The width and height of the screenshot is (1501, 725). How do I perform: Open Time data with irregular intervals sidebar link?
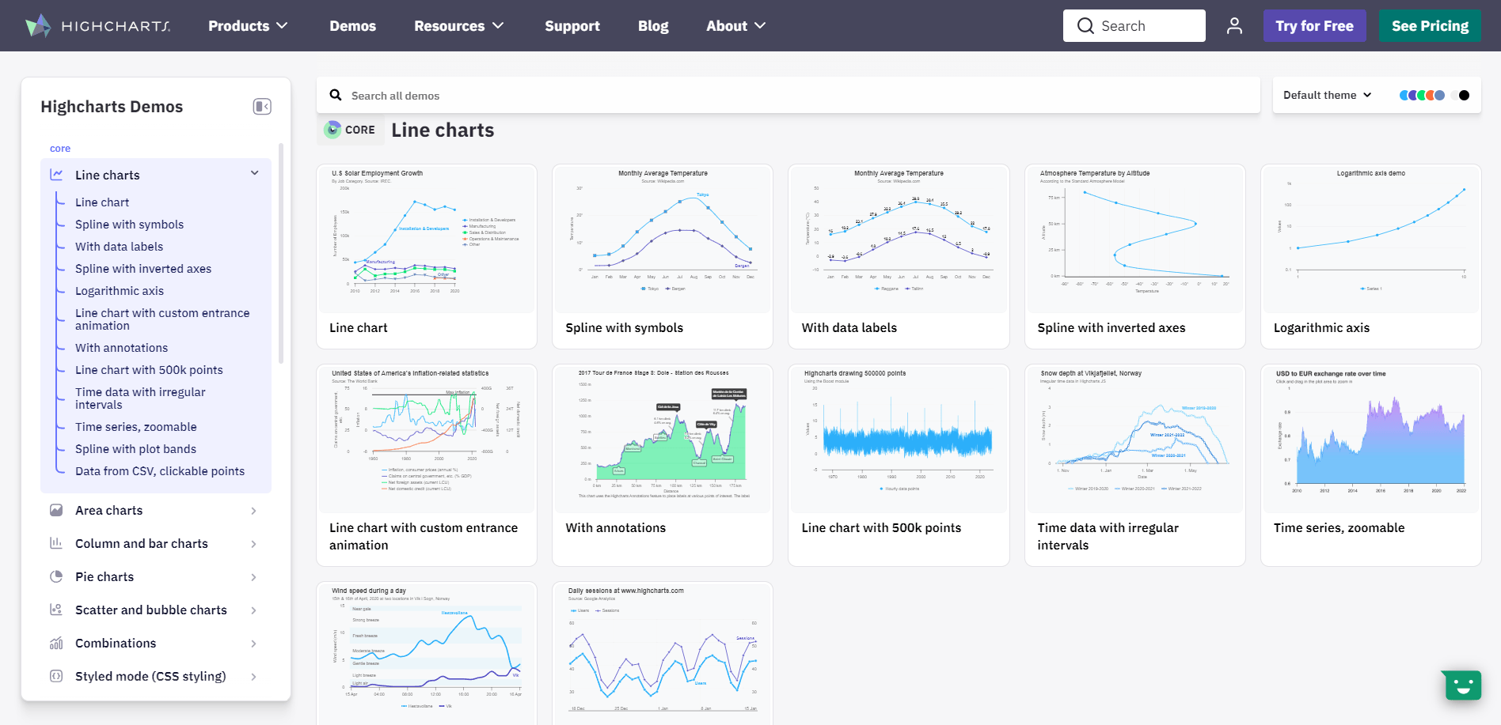click(x=140, y=398)
